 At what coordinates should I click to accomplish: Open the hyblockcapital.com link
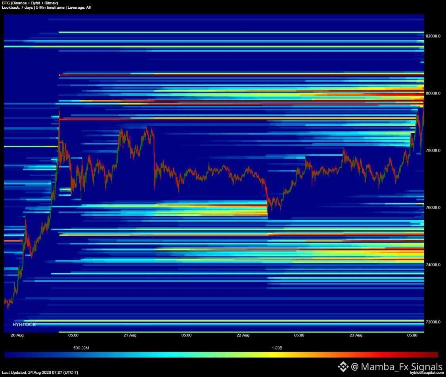click(x=427, y=373)
